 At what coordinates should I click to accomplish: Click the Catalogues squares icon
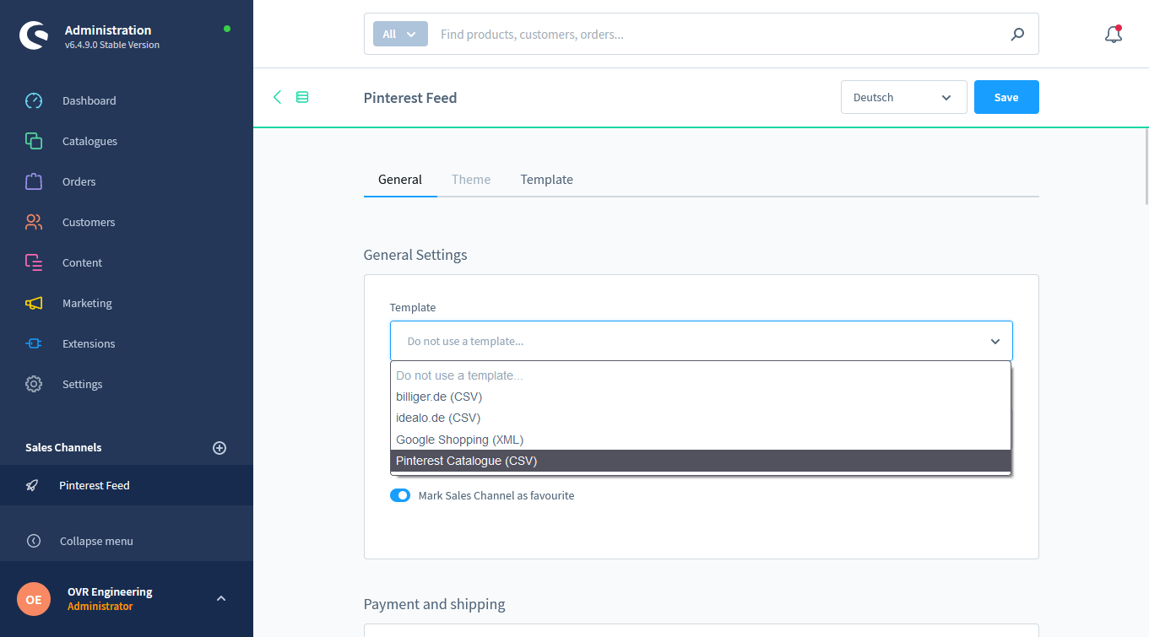tap(34, 141)
